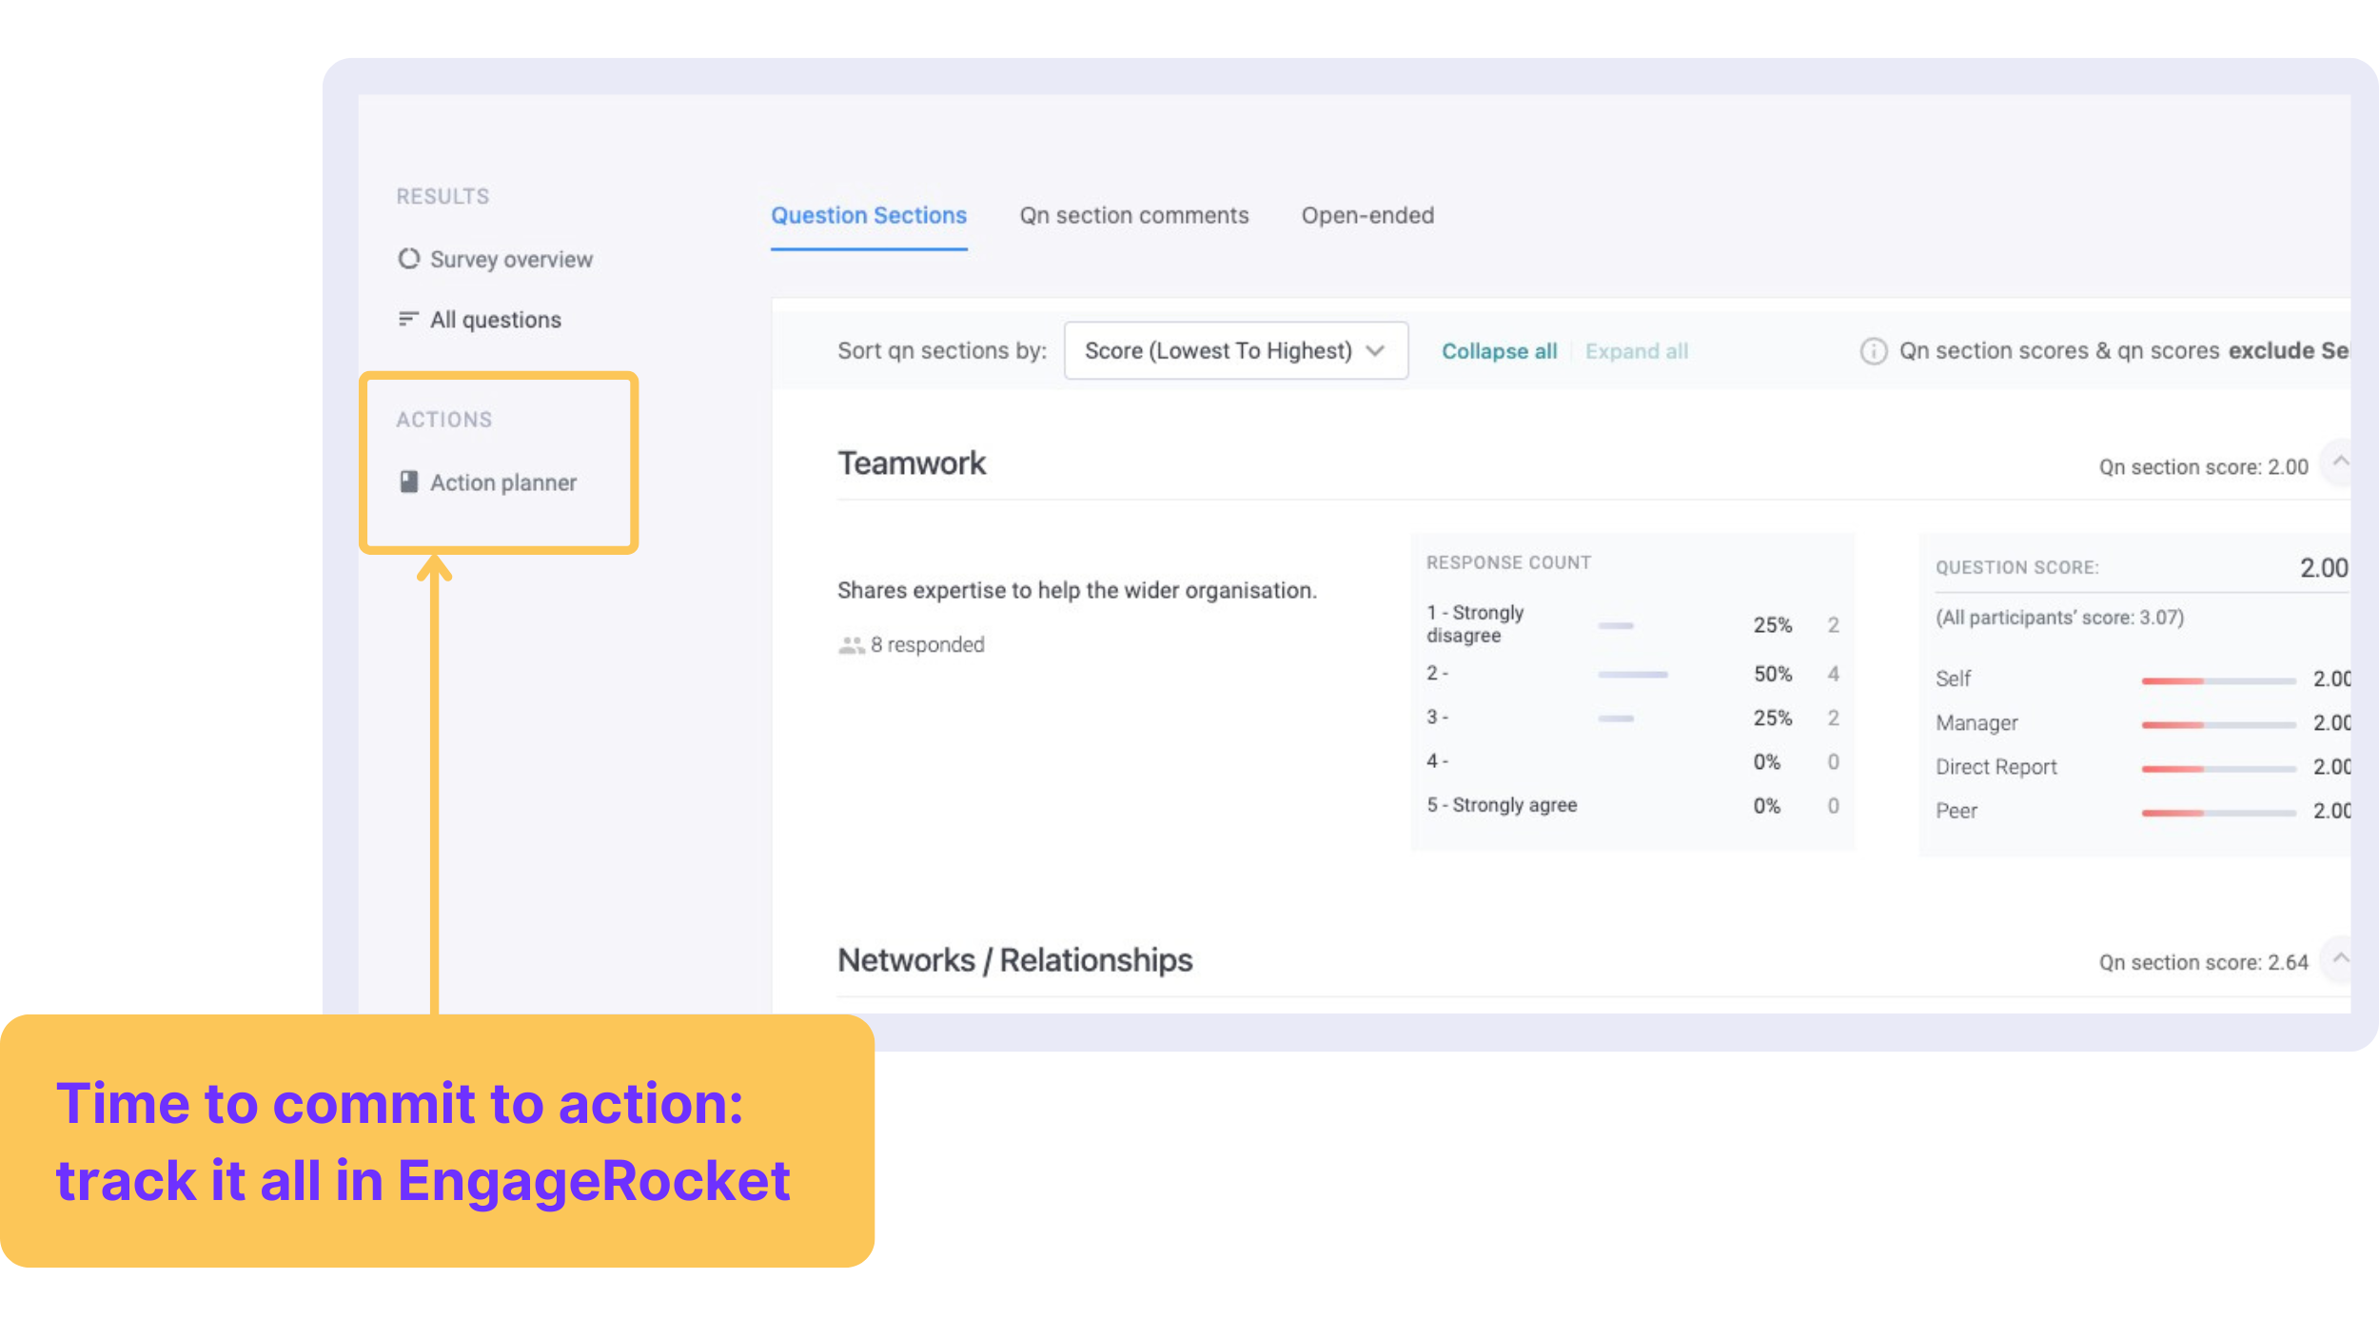
Task: Click the Expand all link
Action: tap(1636, 350)
